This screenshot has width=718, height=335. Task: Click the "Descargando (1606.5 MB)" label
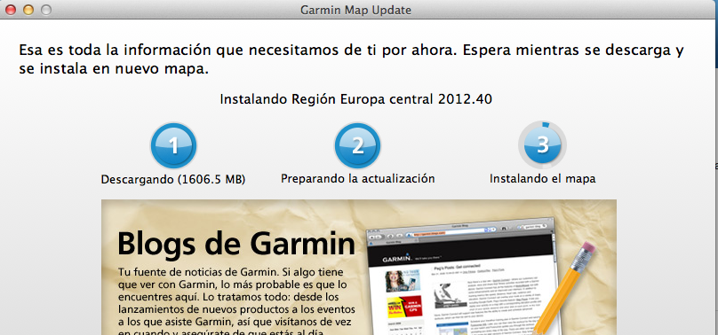(173, 179)
